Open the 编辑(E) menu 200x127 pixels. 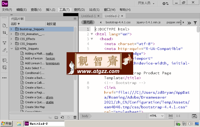tap(21, 10)
